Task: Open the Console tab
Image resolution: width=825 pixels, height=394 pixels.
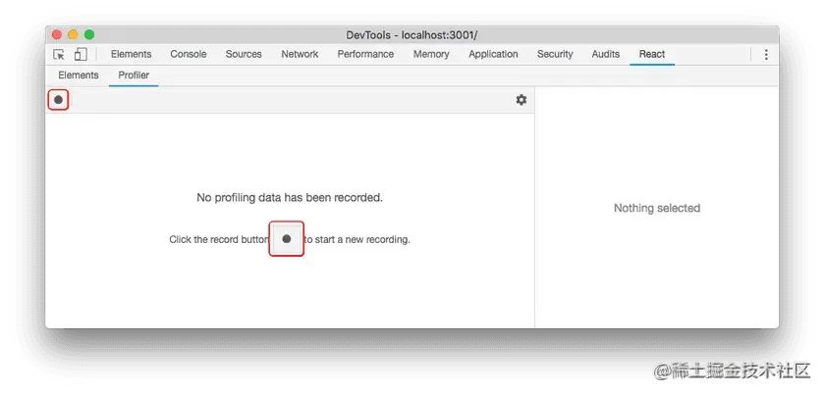Action: coord(189,54)
